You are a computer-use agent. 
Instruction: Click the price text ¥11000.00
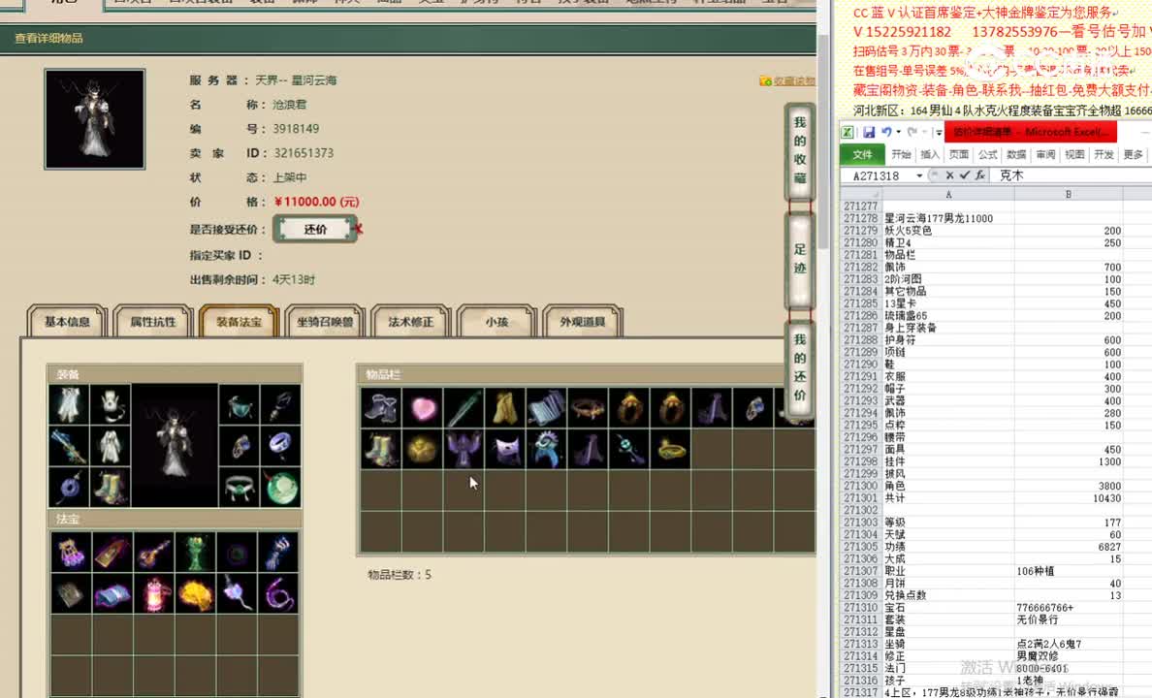pos(317,202)
